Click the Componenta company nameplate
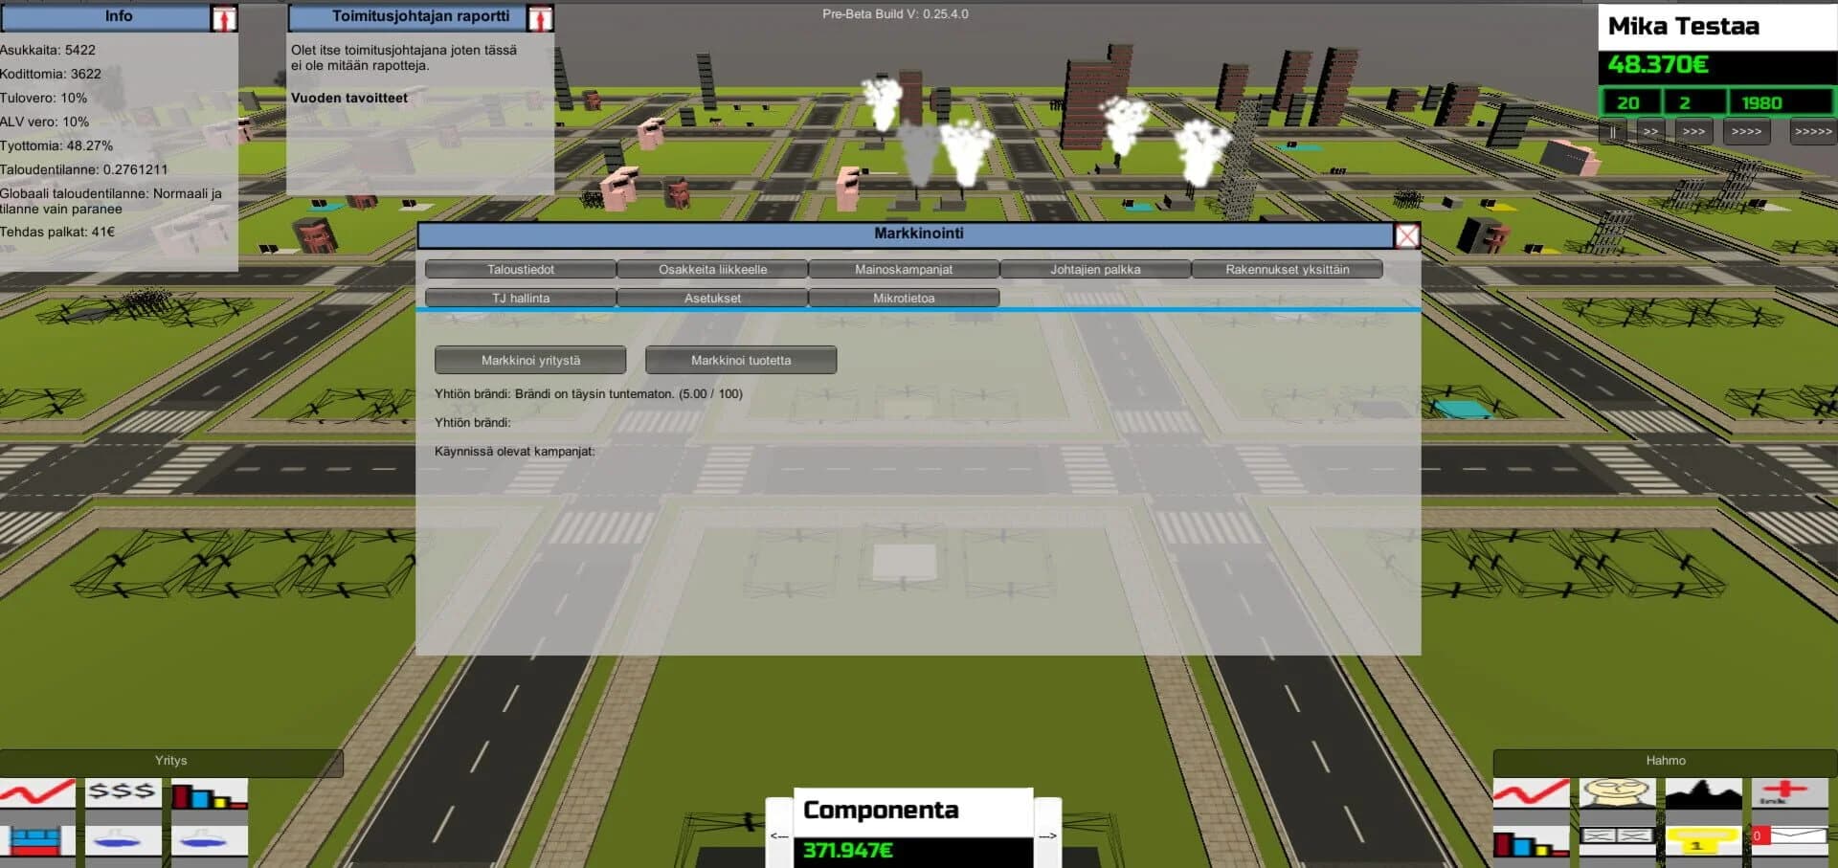The height and width of the screenshot is (868, 1838). (x=912, y=810)
